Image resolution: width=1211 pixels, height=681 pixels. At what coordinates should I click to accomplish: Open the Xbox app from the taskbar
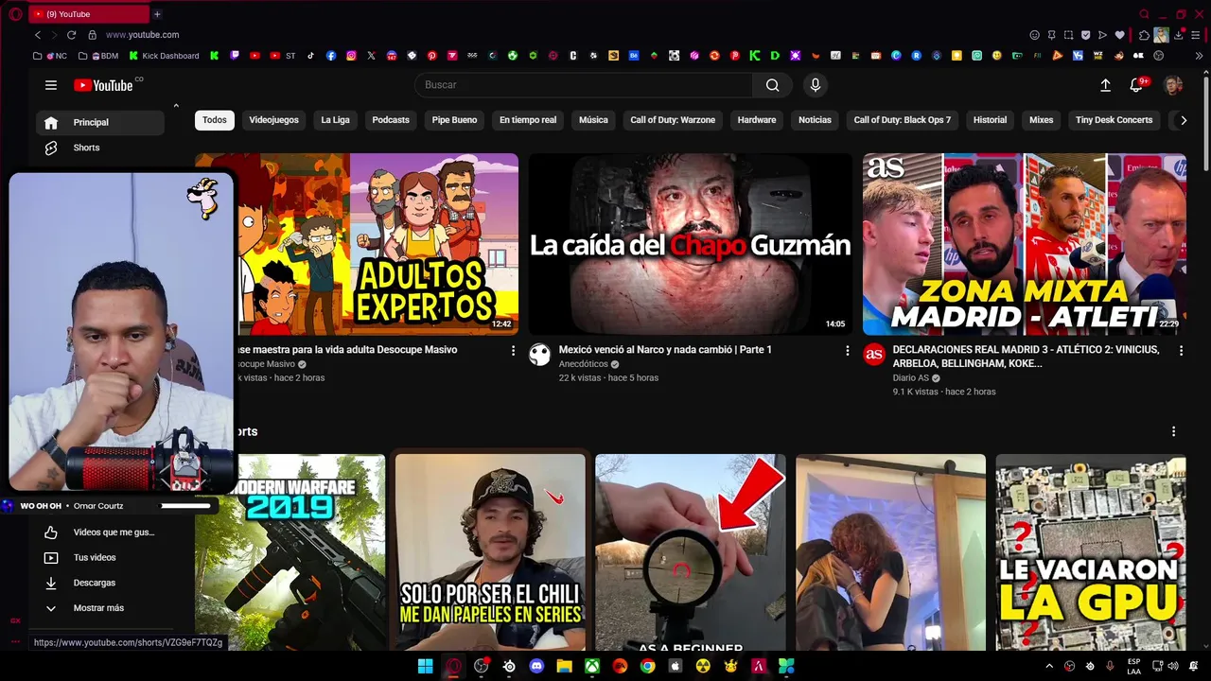tap(591, 666)
